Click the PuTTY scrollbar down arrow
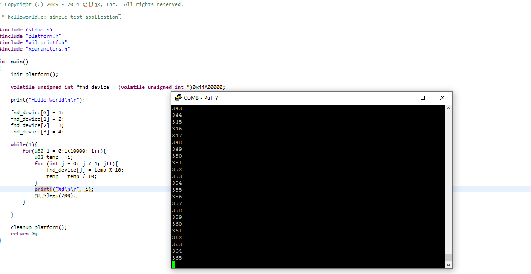This screenshot has height=274, width=531. tap(448, 265)
